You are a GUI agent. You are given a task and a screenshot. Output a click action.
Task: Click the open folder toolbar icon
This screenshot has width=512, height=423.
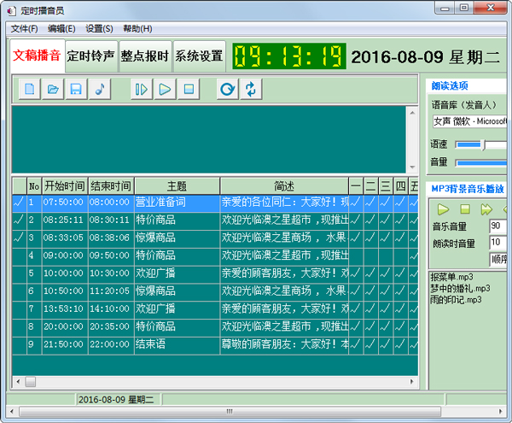tap(53, 89)
